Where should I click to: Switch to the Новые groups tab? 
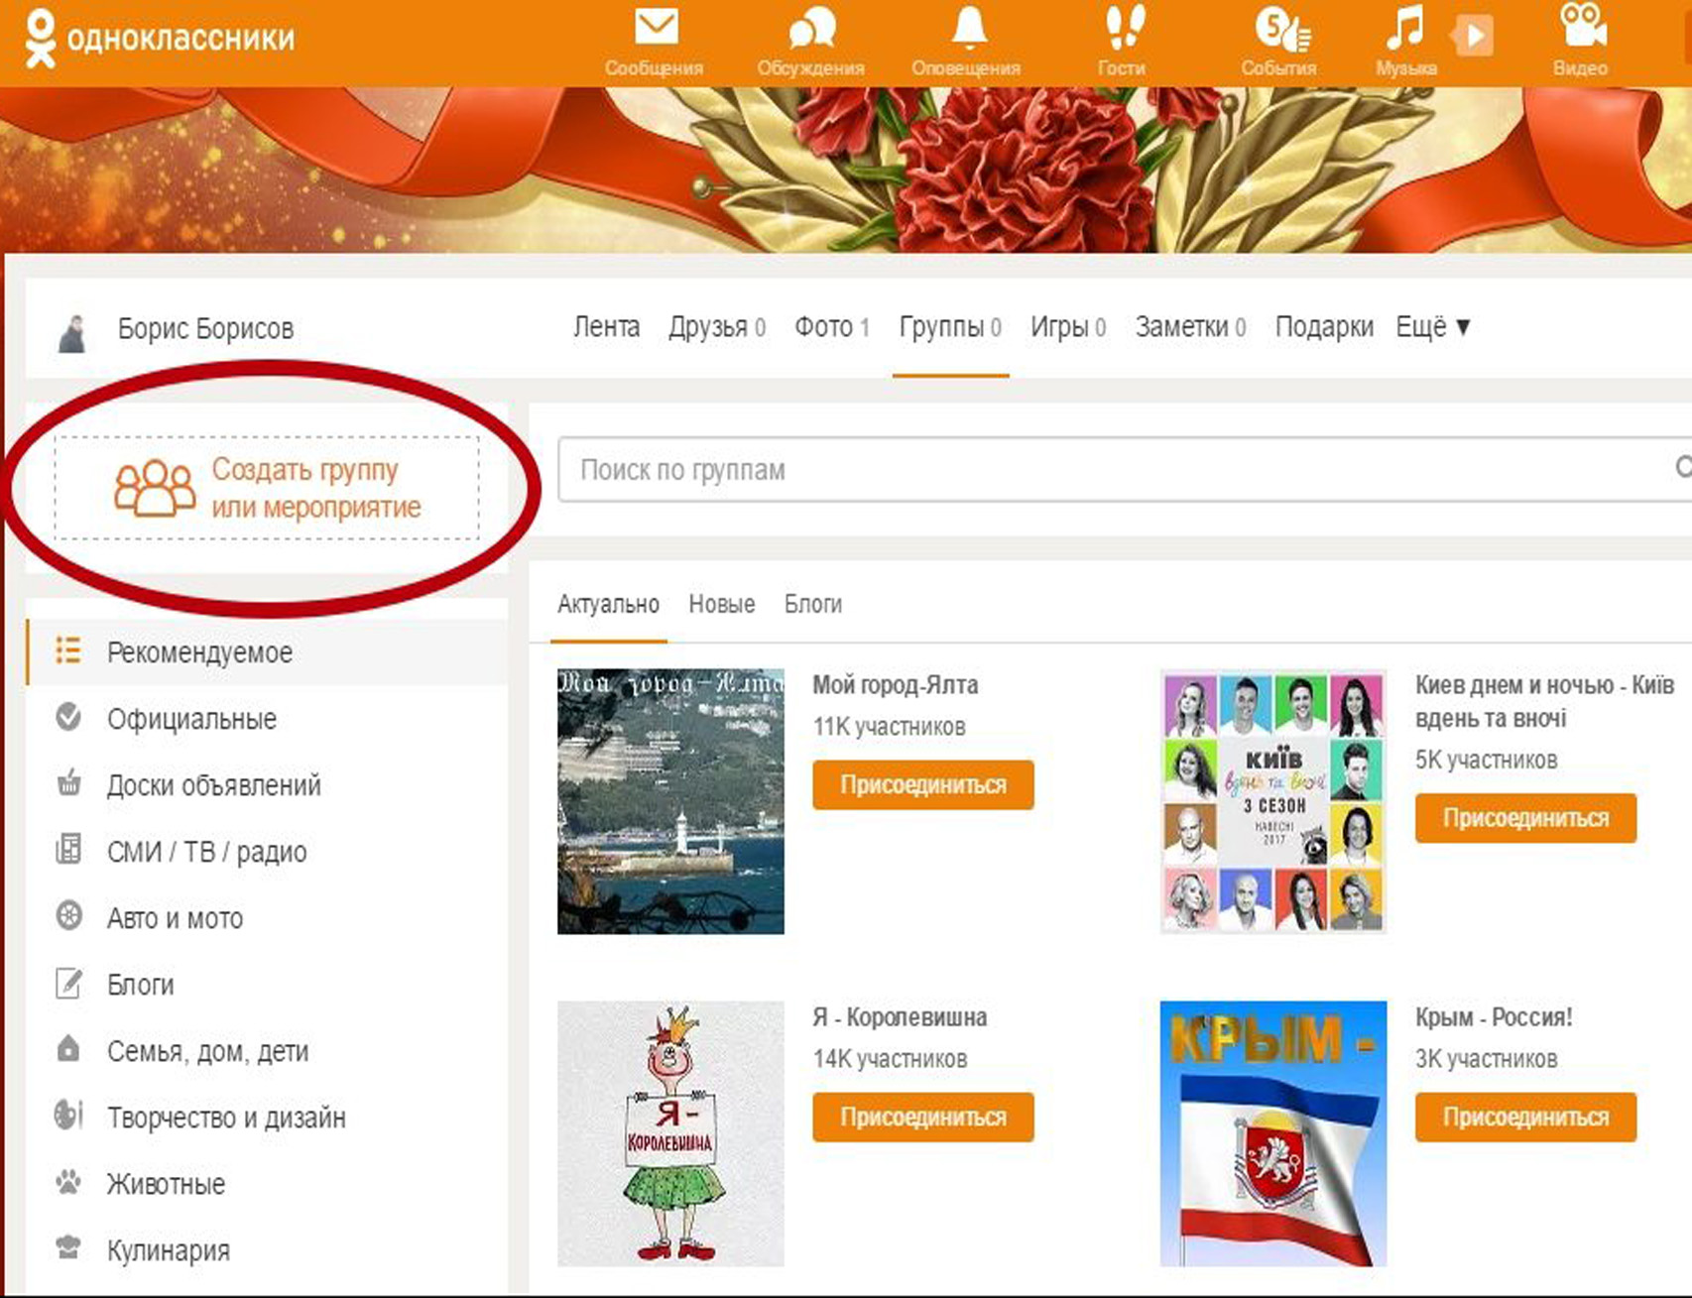point(721,604)
